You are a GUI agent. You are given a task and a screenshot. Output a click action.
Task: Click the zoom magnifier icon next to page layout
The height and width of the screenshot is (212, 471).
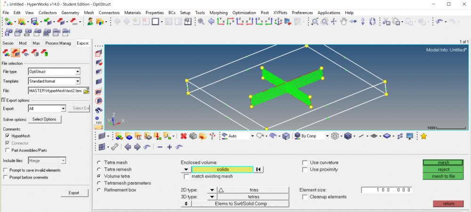[201, 21]
